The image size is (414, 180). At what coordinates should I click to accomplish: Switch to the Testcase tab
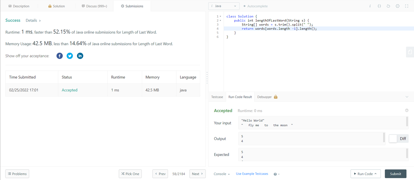(x=217, y=97)
